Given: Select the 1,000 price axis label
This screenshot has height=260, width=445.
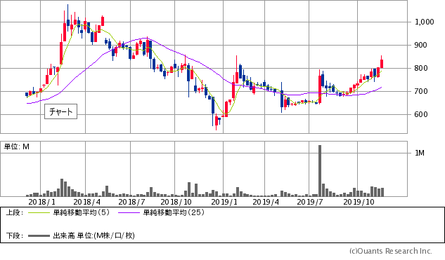Looking at the screenshot, I should point(425,22).
